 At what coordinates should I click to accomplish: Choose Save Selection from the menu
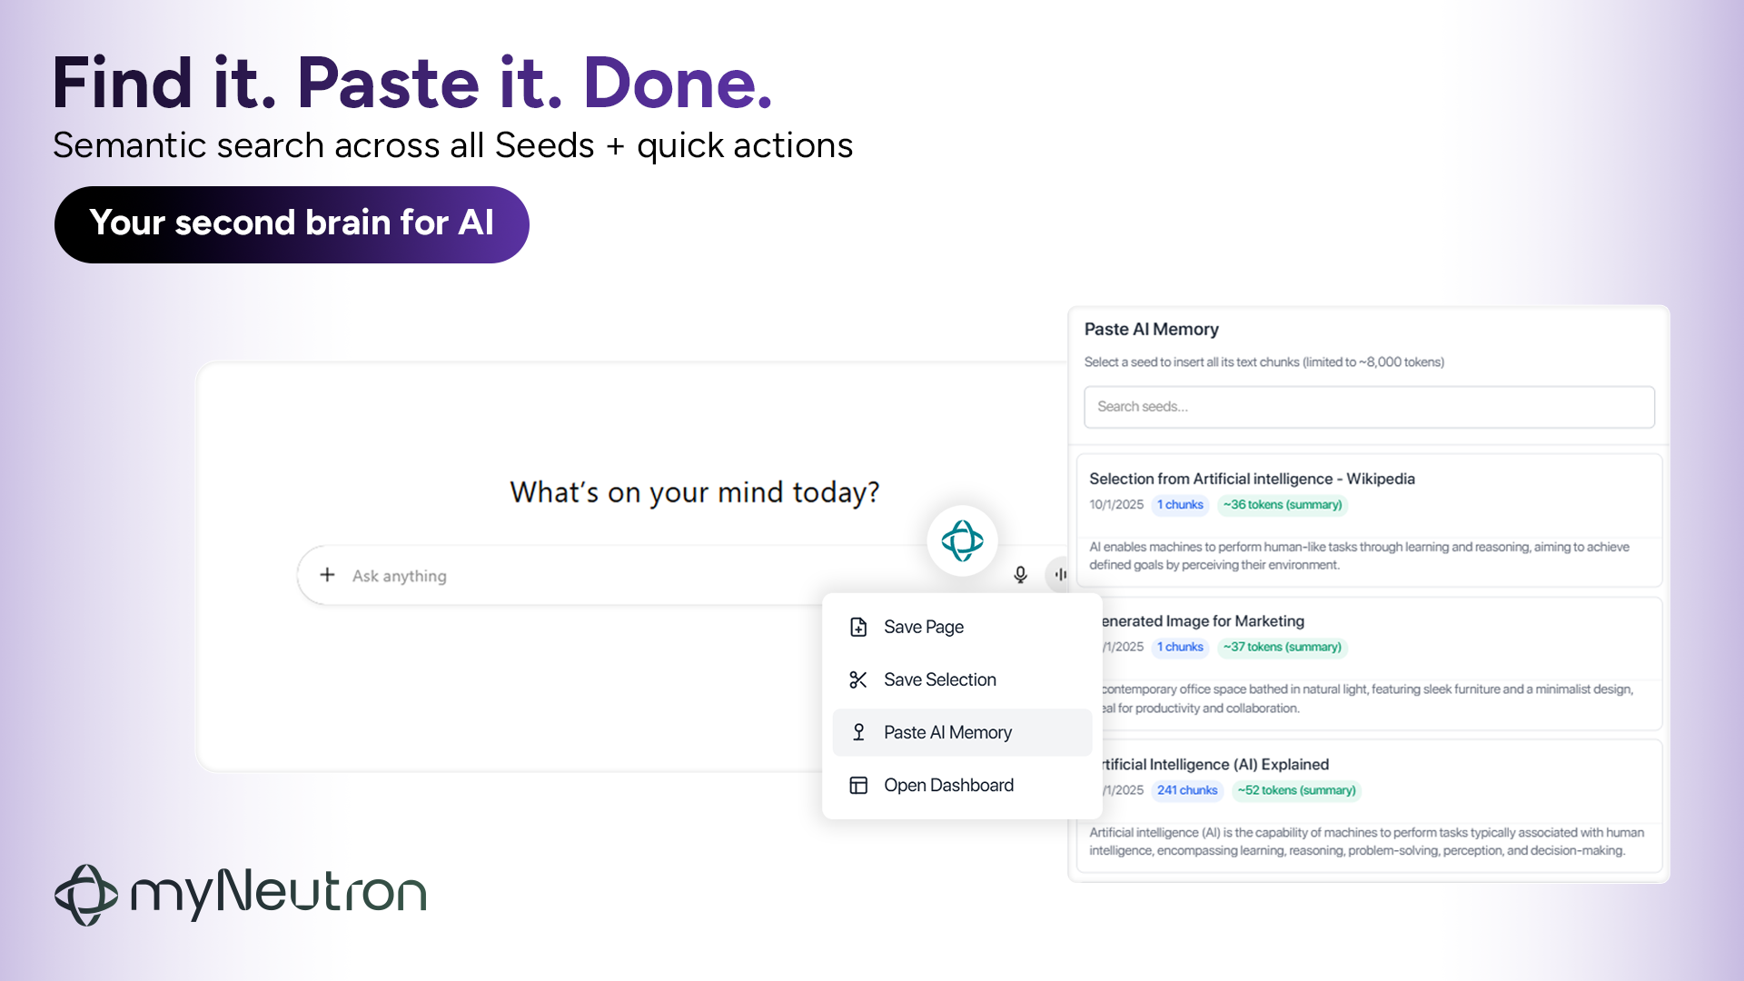point(940,679)
